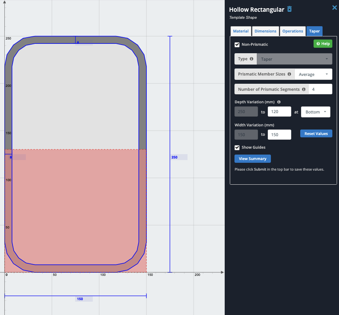
Task: Click the Reset Values button
Action: [x=316, y=133]
